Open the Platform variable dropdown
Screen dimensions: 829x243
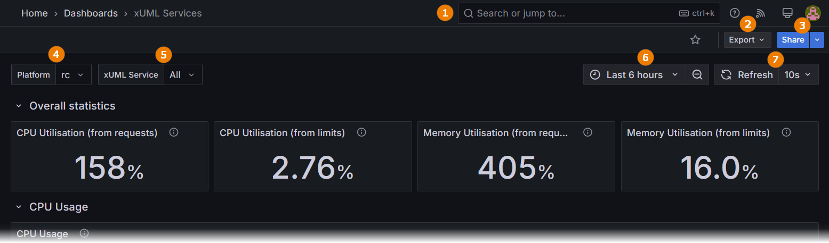coord(74,75)
